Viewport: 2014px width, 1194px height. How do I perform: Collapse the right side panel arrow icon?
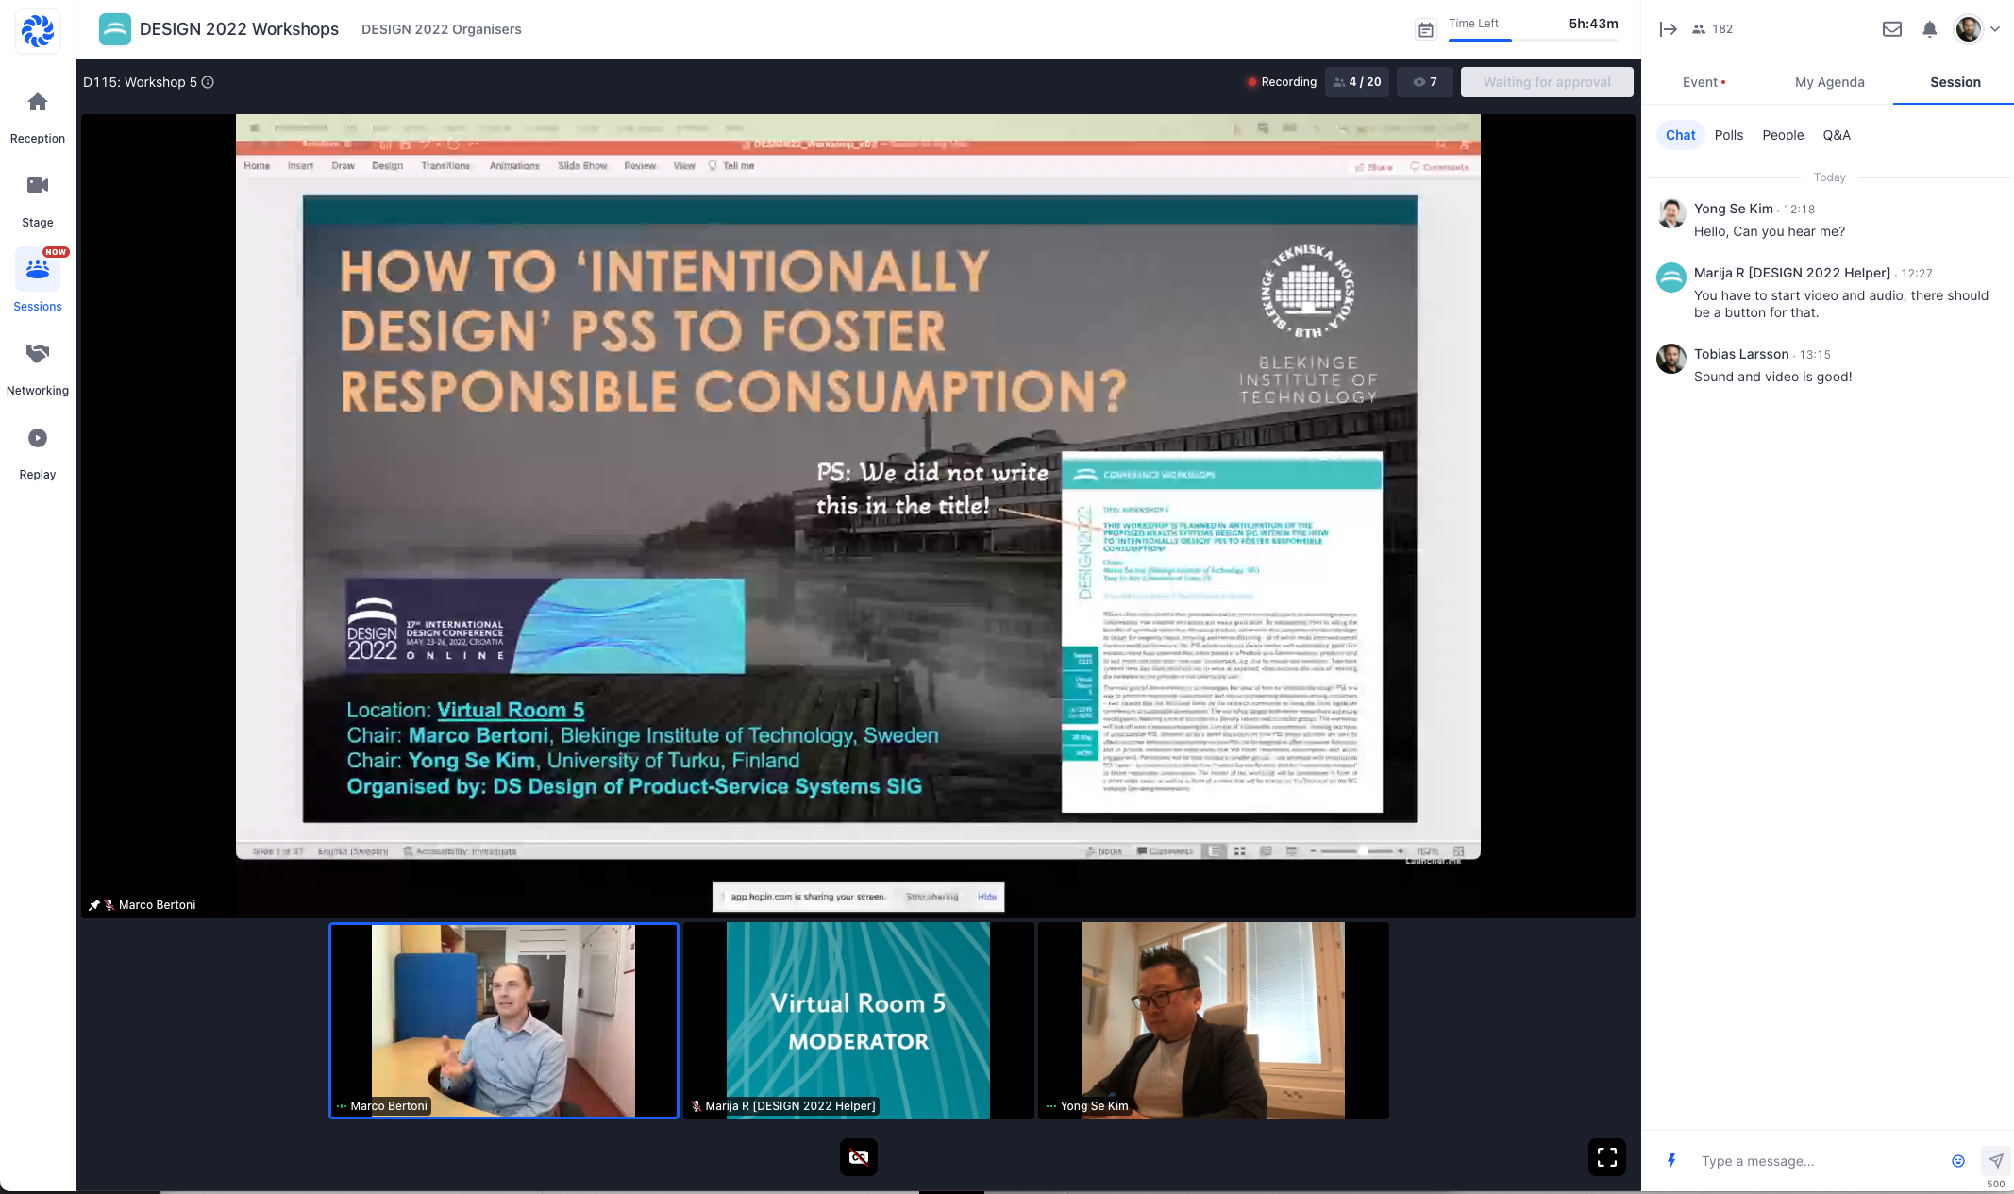point(1668,29)
